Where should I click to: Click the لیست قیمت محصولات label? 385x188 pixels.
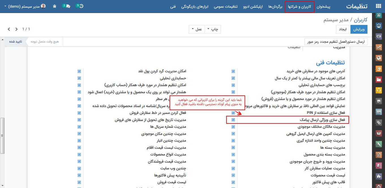coord(328,175)
